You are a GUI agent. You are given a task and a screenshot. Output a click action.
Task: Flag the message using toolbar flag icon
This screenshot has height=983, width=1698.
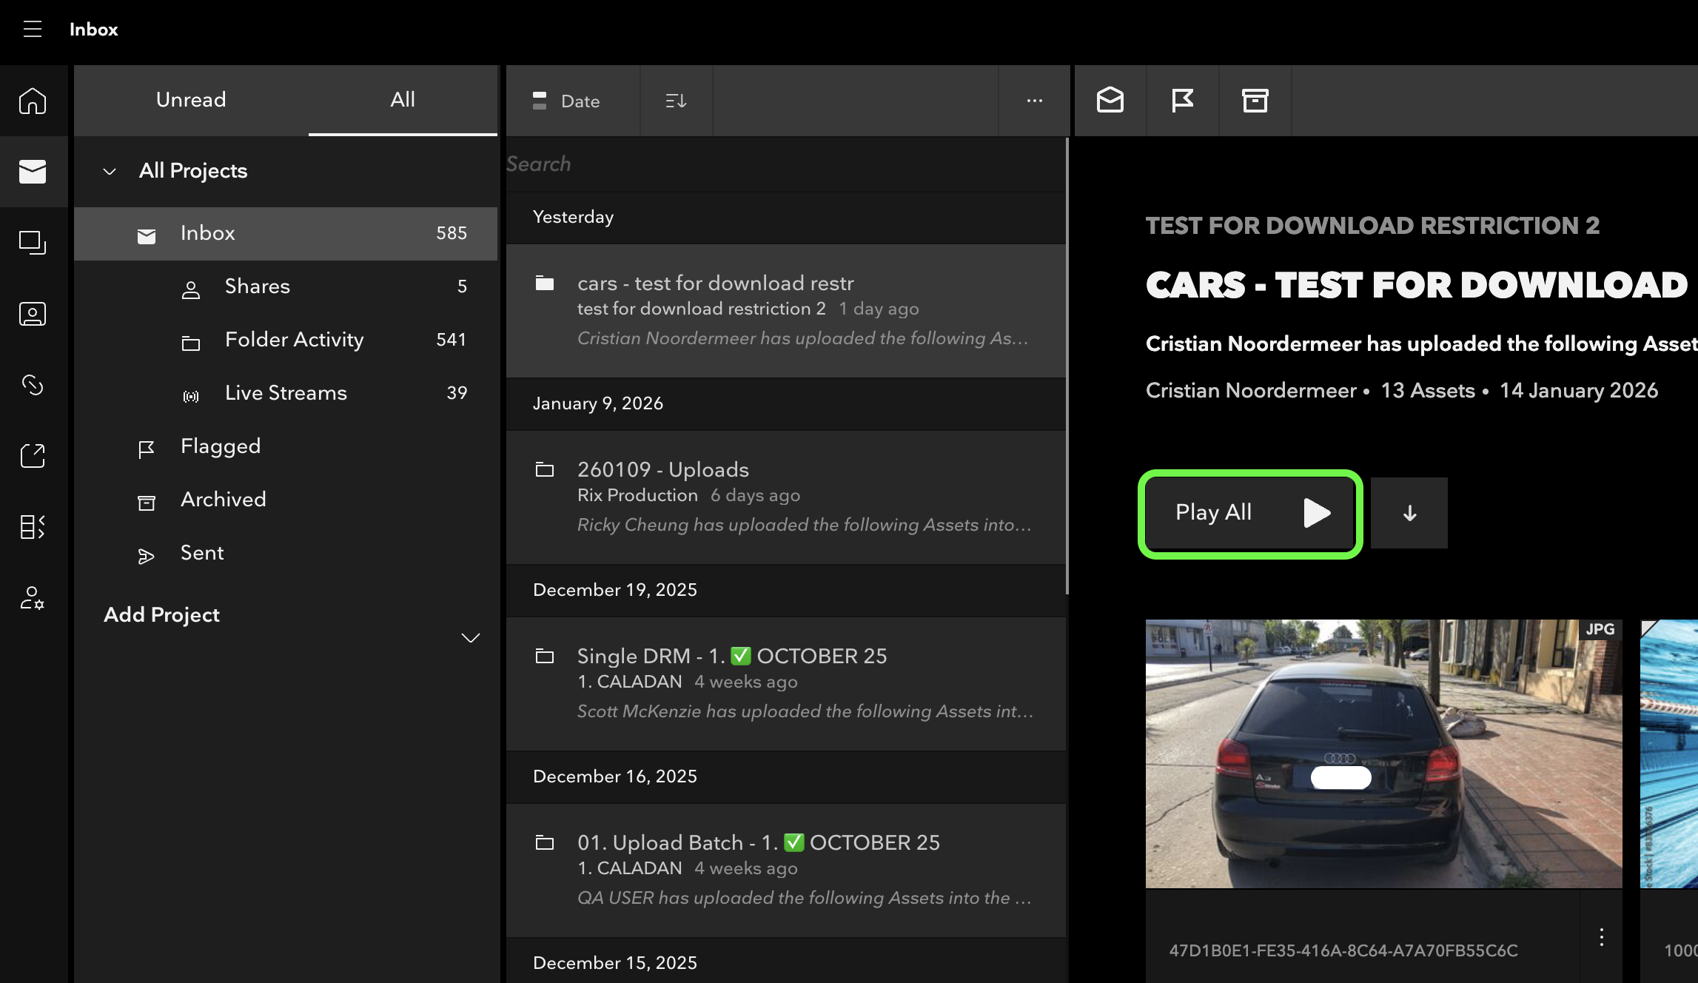1182,100
